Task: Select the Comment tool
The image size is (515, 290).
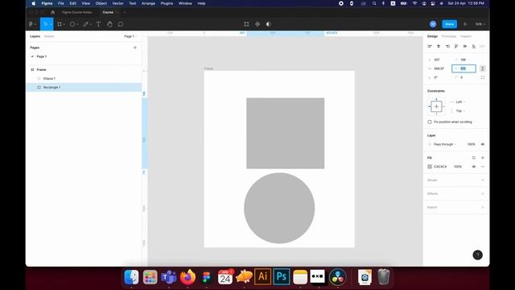Action: tap(121, 24)
